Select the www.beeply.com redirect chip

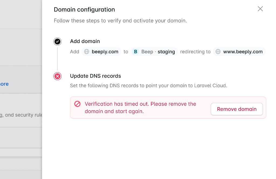(x=239, y=51)
